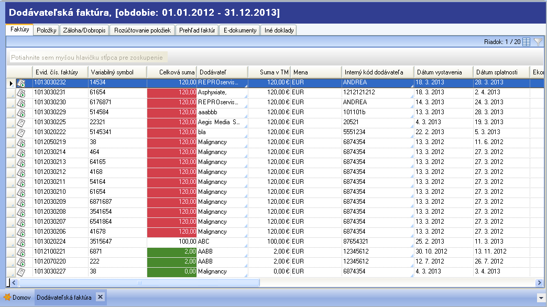The image size is (547, 307).
Task: Go to the Domov bottom tab
Action: [x=17, y=297]
